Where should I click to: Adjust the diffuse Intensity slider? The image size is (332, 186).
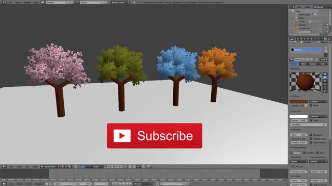coord(299,105)
